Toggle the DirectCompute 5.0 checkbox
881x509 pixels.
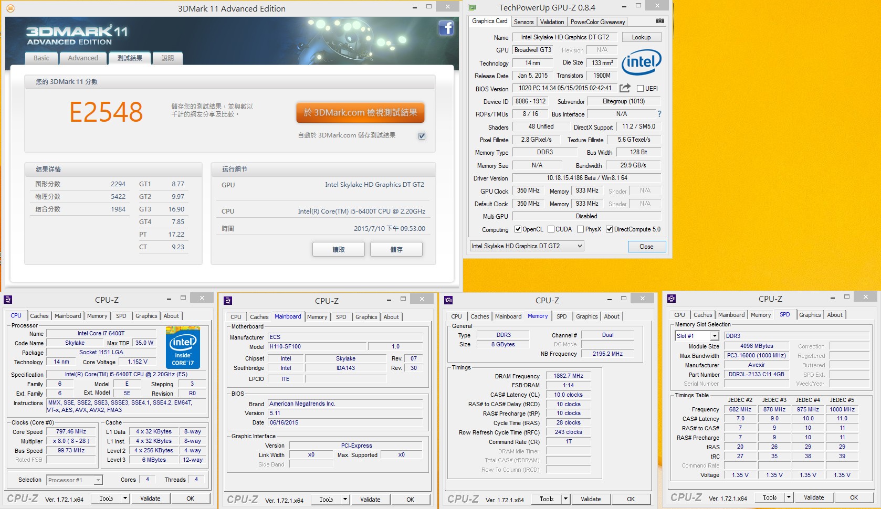pos(610,229)
